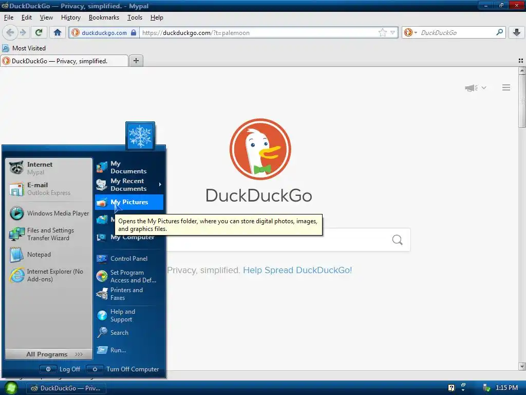Click the snowflake user account picture
The image size is (526, 395).
[x=140, y=136]
